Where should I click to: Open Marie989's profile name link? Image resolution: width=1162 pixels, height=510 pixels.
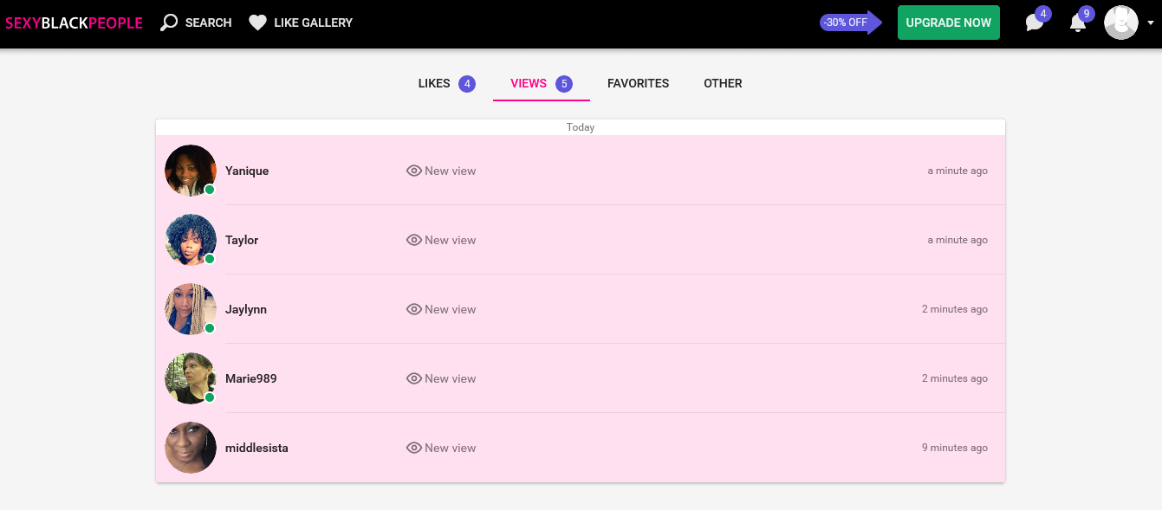pyautogui.click(x=251, y=378)
